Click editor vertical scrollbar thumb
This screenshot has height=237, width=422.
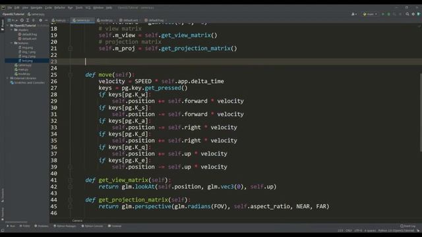tap(420, 113)
